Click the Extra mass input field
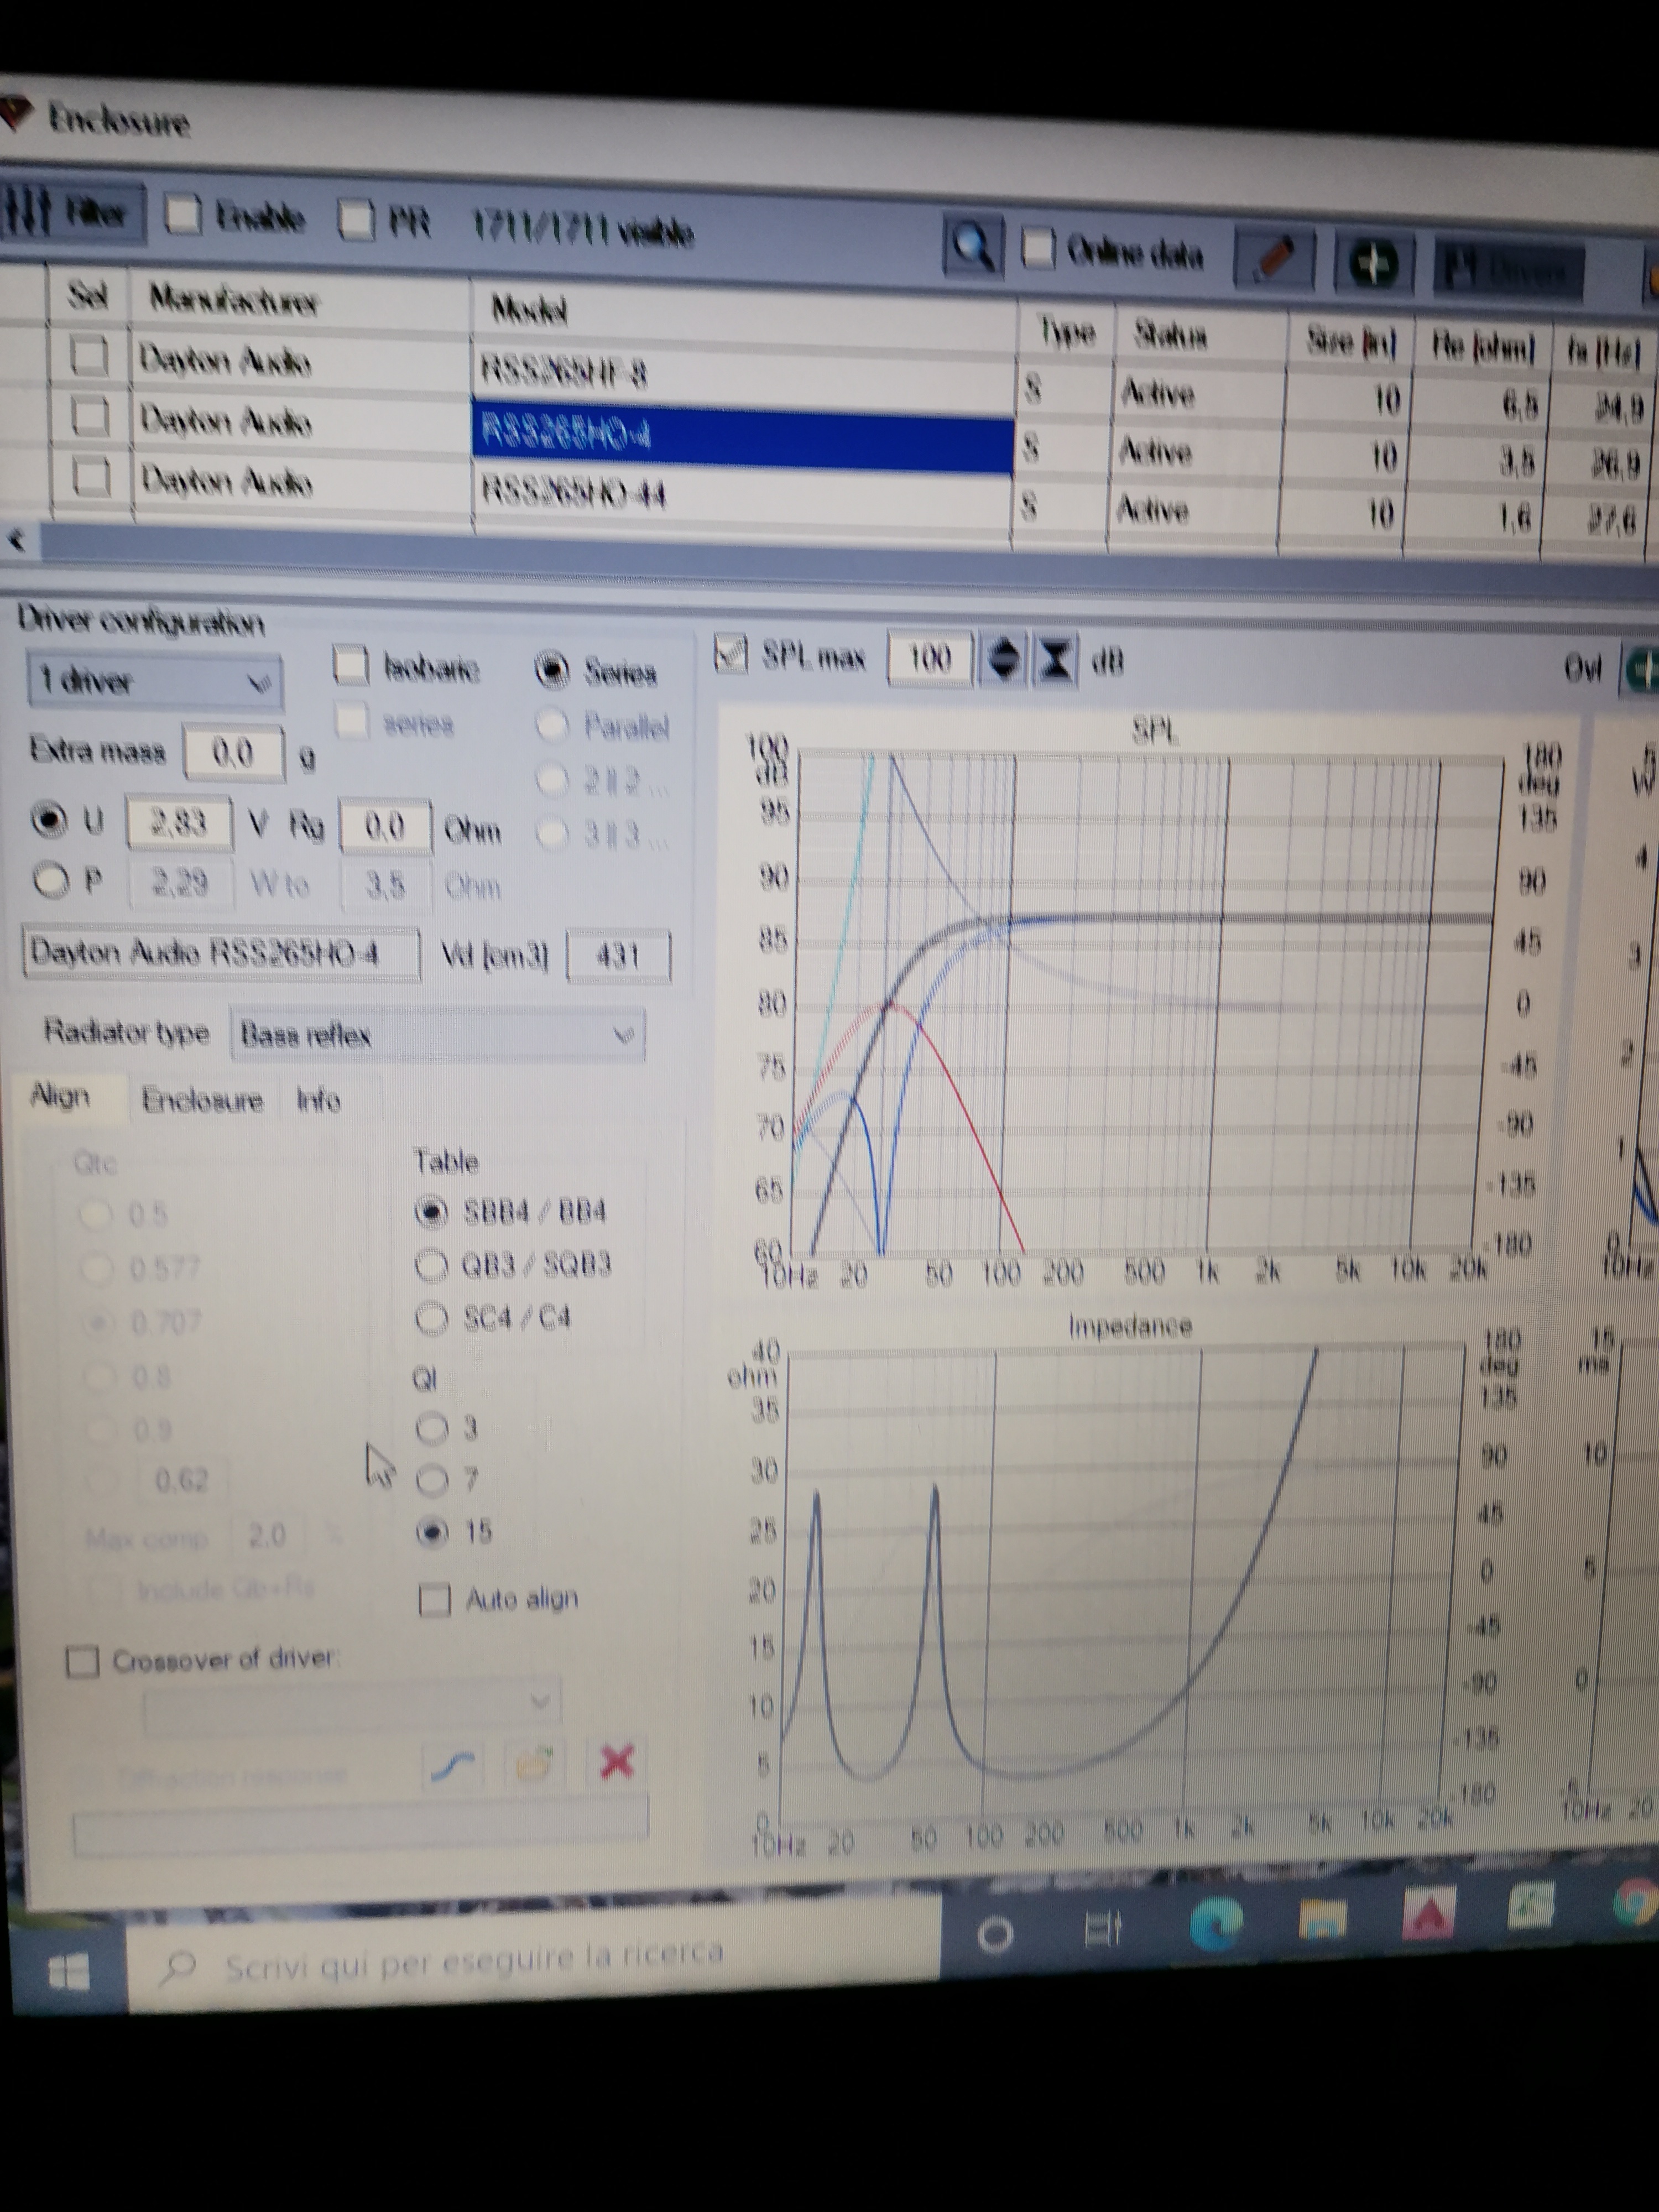The width and height of the screenshot is (1659, 2212). coord(233,752)
